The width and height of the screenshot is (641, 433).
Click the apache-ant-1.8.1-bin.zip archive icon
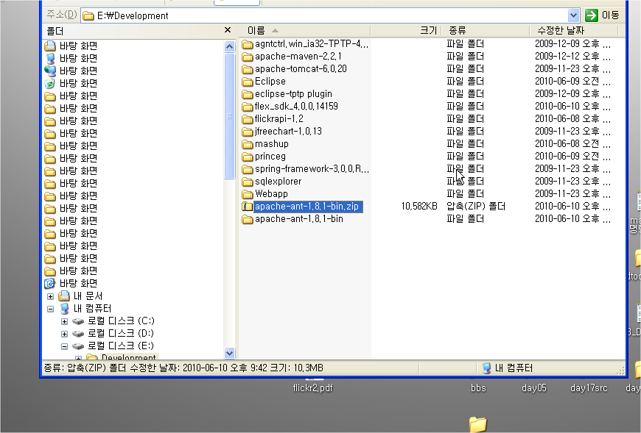pos(247,207)
